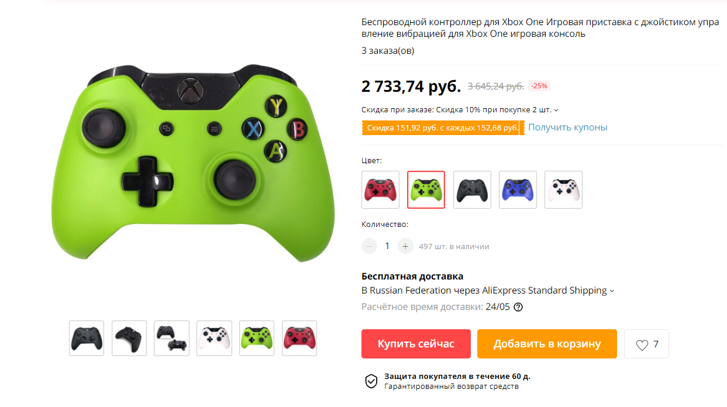Increase quantity with the plus button

pos(405,246)
